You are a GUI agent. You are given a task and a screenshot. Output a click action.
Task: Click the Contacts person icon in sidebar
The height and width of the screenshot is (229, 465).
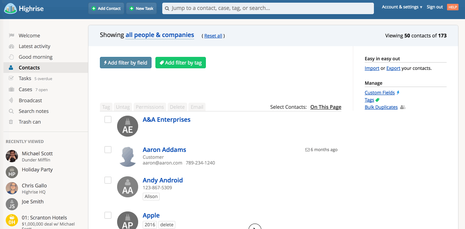11,68
